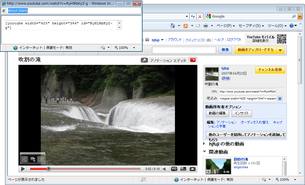305x185 pixels.
Task: Open the Home button dropdown arrow
Action: pos(179,26)
